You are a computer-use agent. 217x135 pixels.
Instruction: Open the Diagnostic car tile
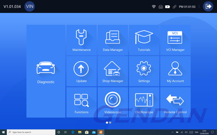[46, 71]
